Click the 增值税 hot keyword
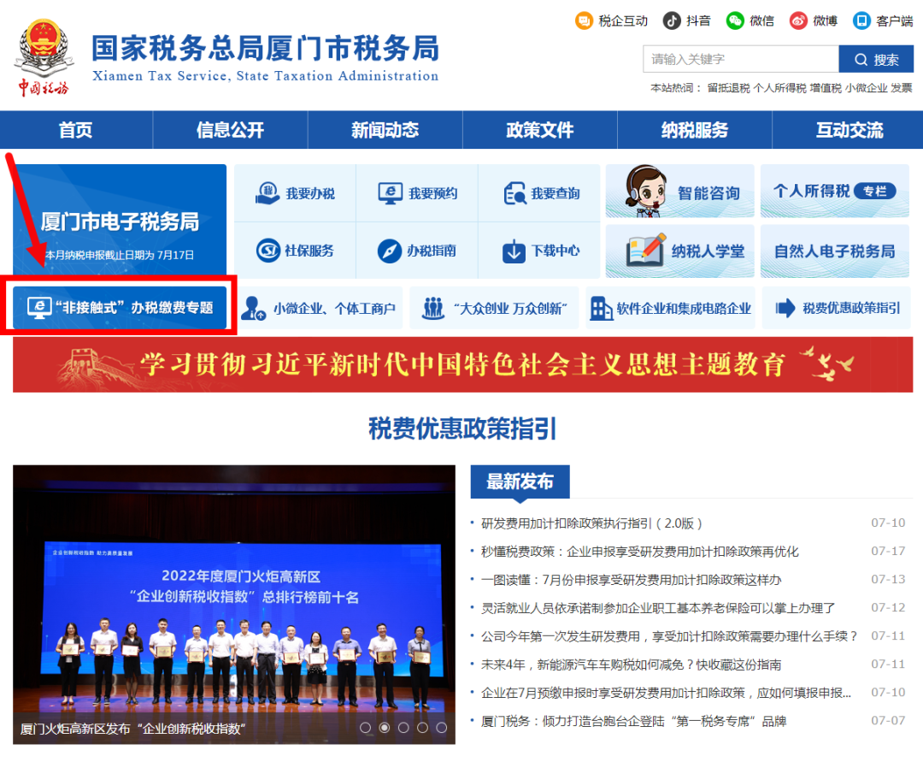The height and width of the screenshot is (762, 923). tap(826, 88)
